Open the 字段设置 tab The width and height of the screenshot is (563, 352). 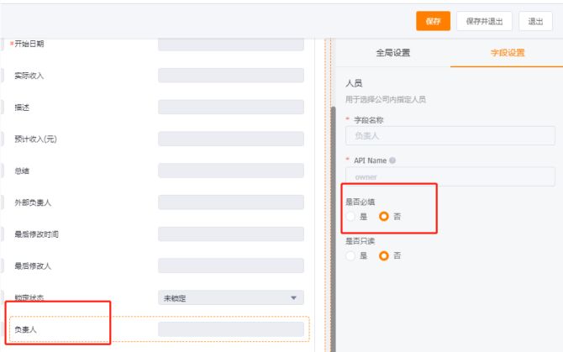point(508,53)
